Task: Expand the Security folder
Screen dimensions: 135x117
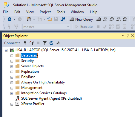Action: click(12, 61)
